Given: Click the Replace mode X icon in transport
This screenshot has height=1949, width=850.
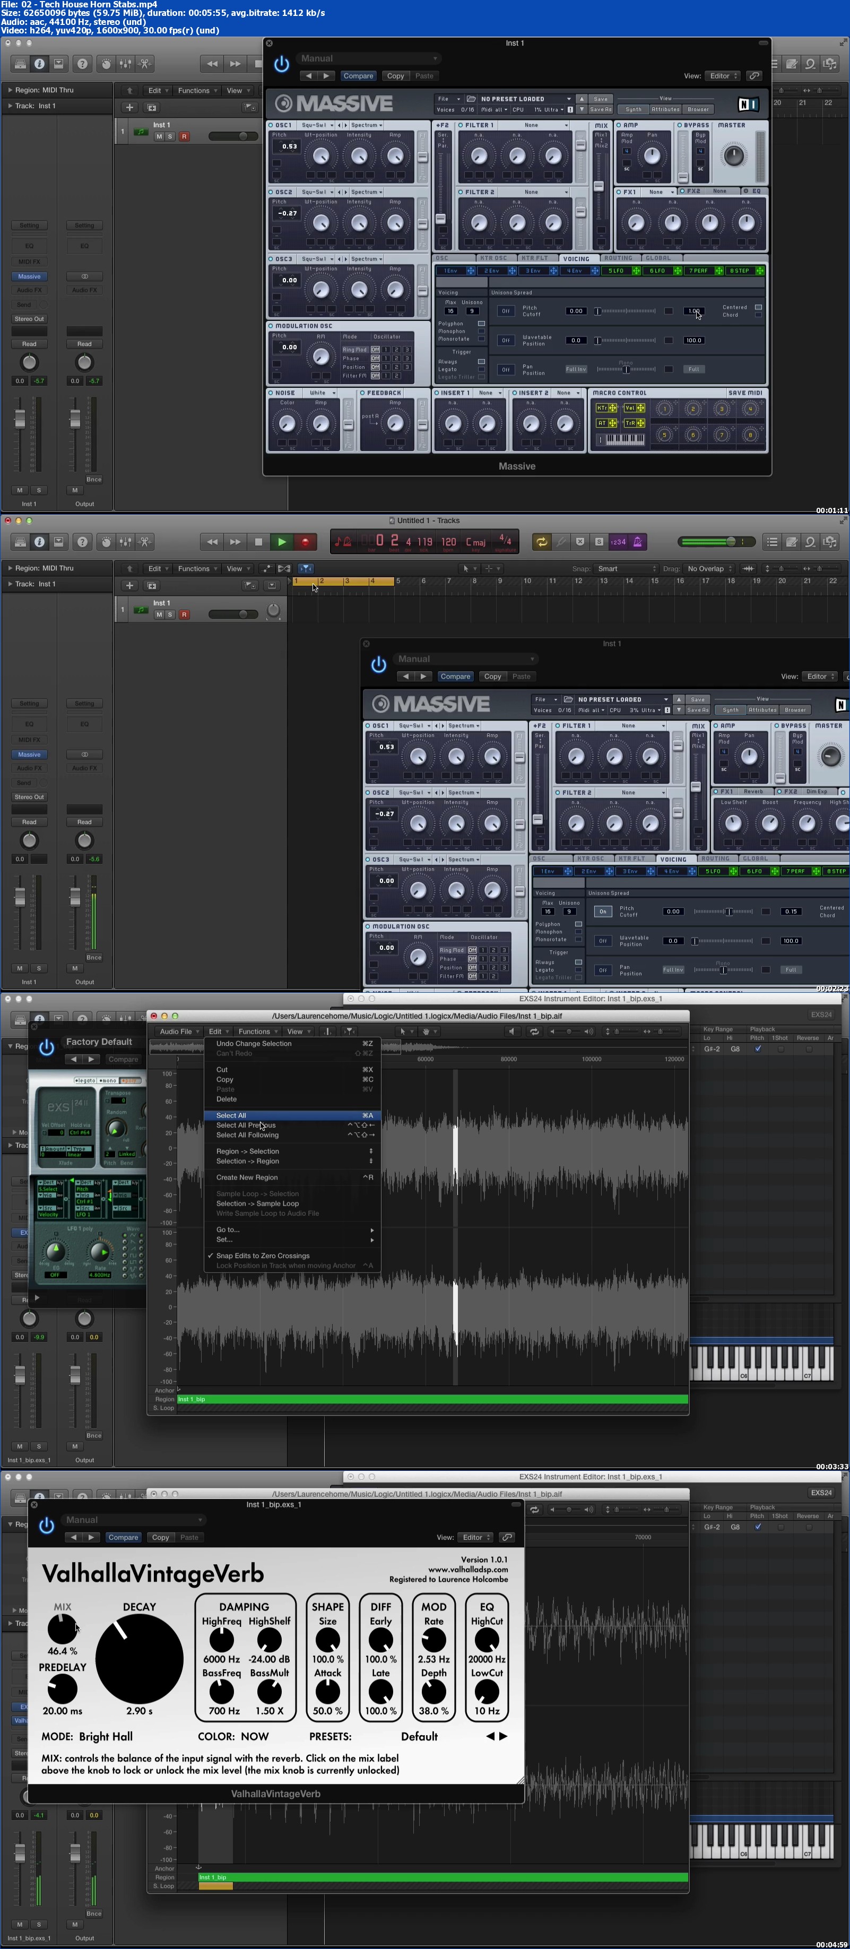Looking at the screenshot, I should point(580,542).
